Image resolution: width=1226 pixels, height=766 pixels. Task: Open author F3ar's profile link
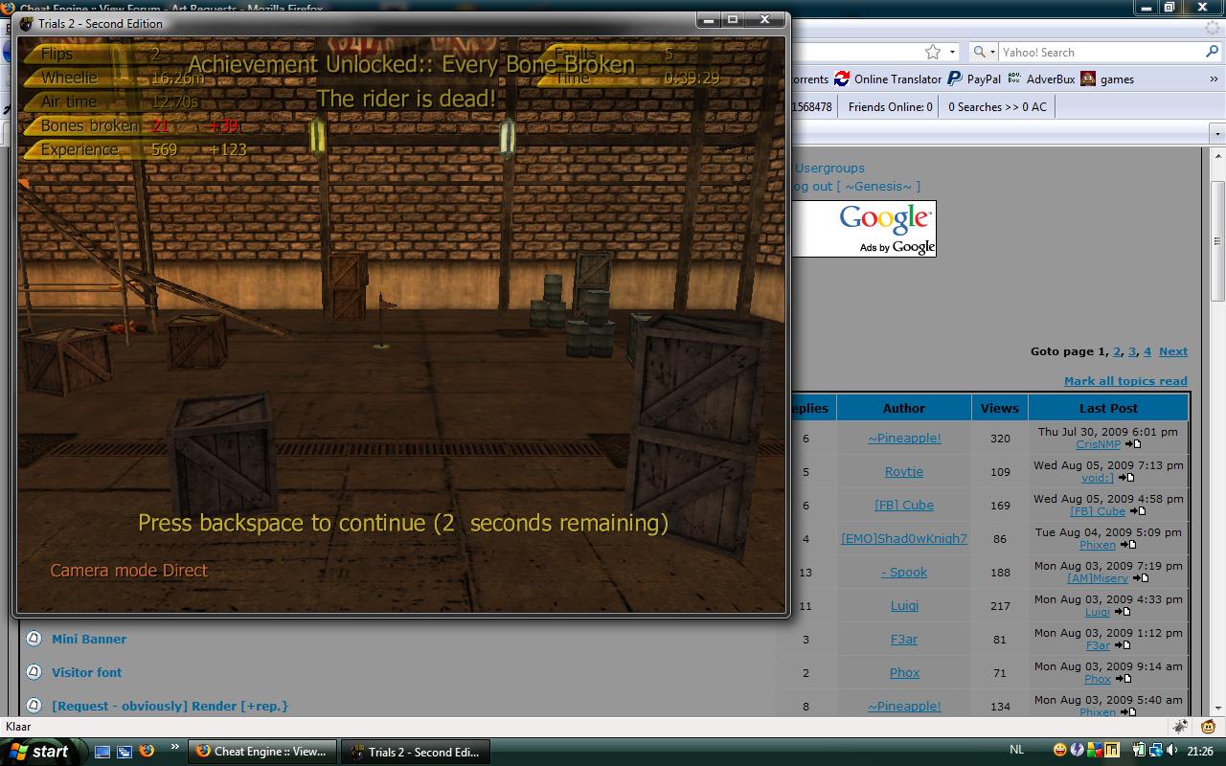[904, 639]
